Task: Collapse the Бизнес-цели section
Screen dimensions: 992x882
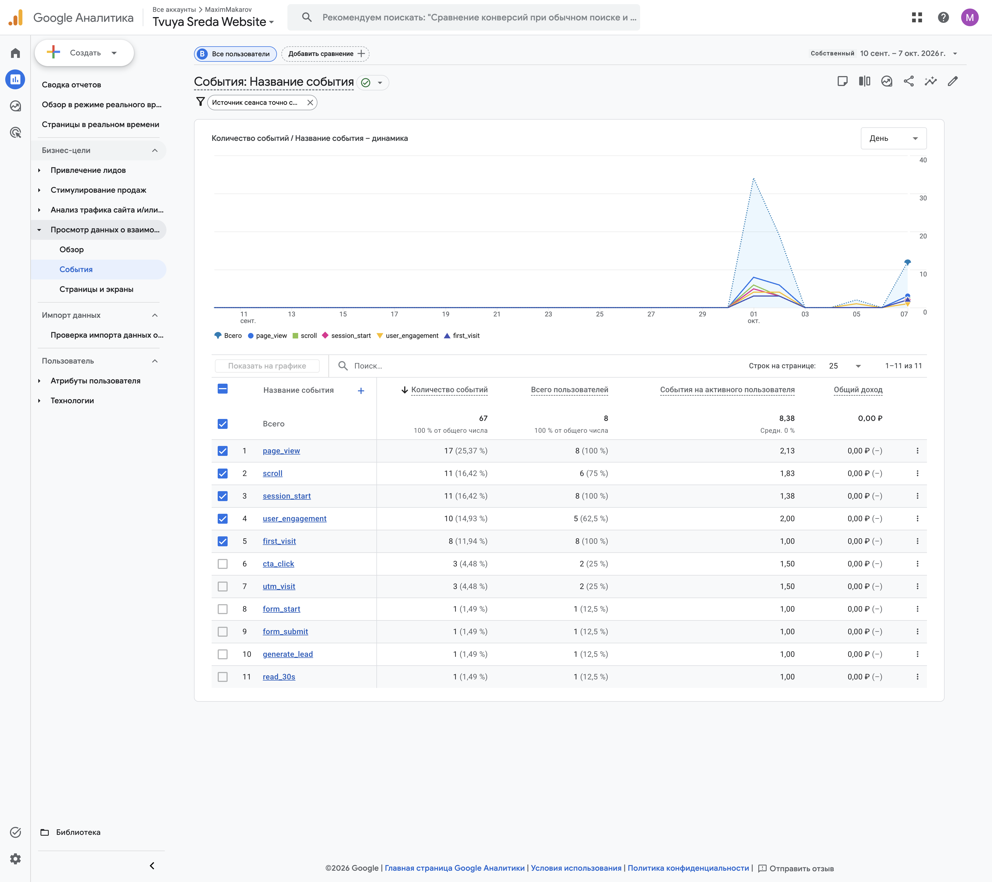Action: coord(99,150)
